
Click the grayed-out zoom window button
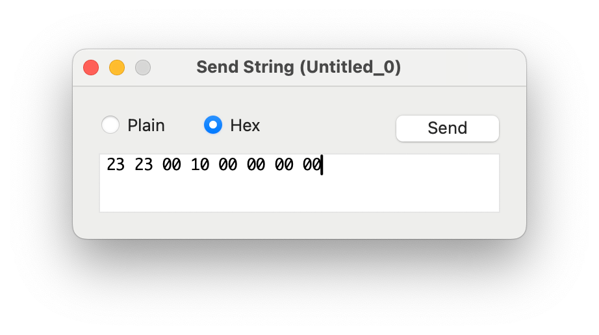(x=143, y=68)
